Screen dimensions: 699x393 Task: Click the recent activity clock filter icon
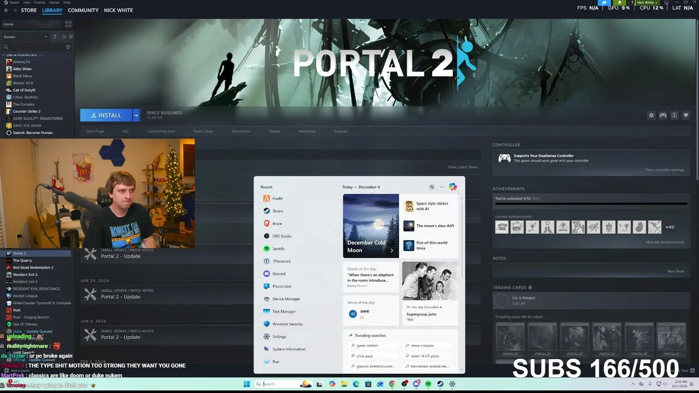pyautogui.click(x=64, y=37)
